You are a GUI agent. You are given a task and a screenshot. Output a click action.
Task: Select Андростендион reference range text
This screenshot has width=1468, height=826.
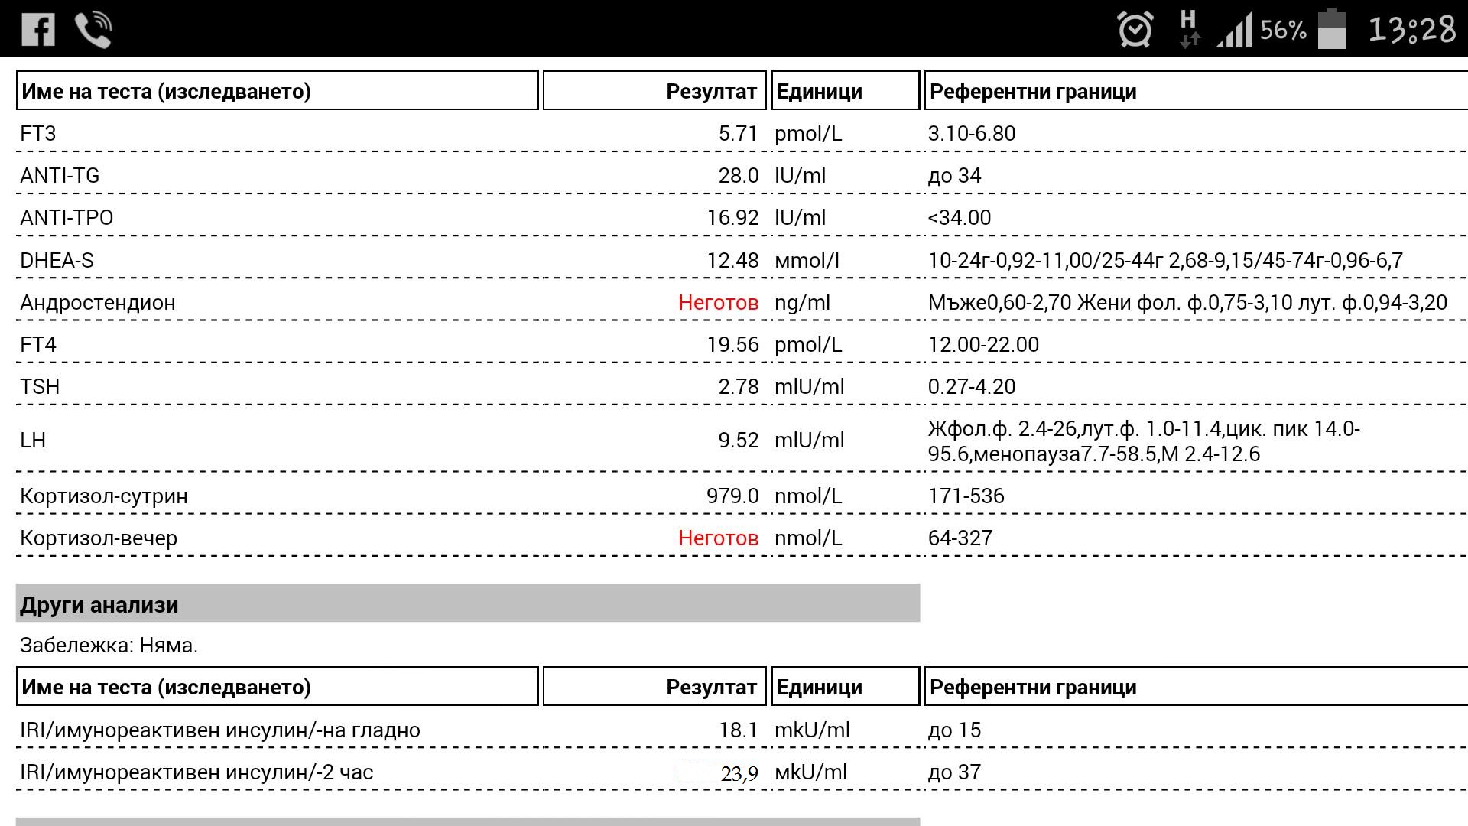pyautogui.click(x=1187, y=303)
